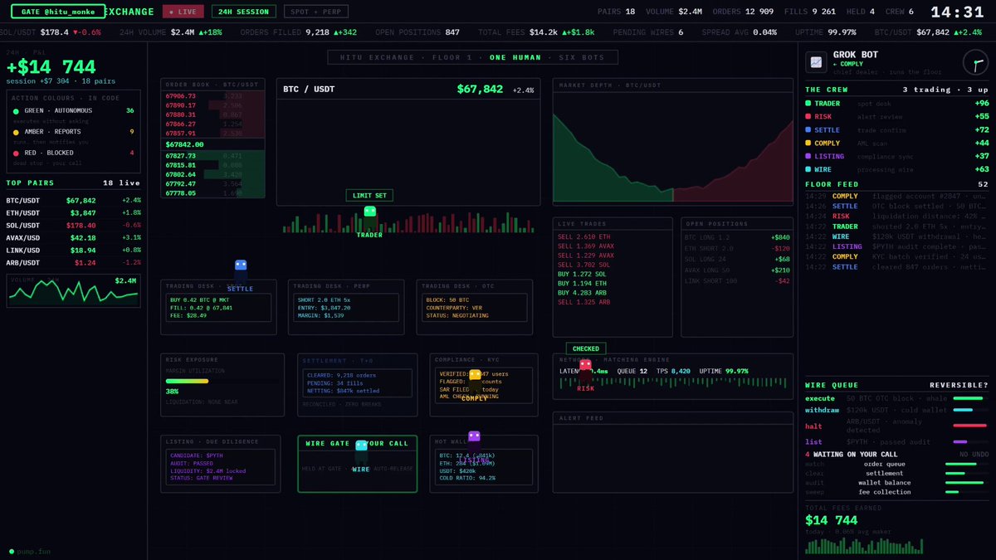Click the amber dot beside Amber - Reports
996x560 pixels.
pyautogui.click(x=15, y=132)
